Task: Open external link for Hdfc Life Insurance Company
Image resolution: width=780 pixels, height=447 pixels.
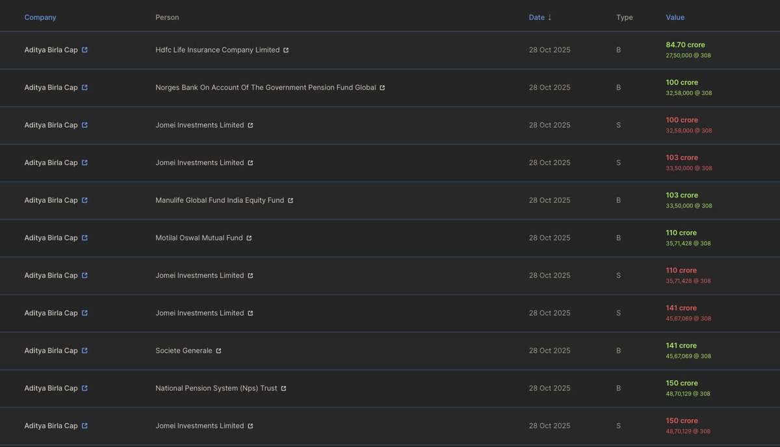Action: [286, 48]
